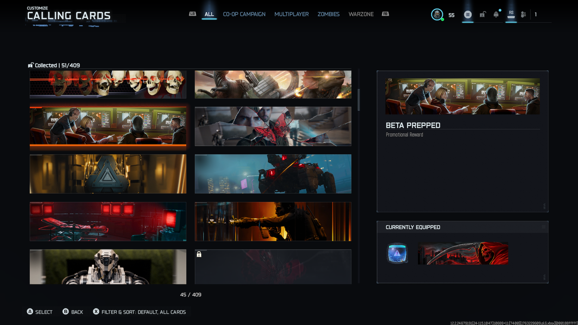Open the MULTIPLAYER tab
The image size is (578, 325).
291,14
